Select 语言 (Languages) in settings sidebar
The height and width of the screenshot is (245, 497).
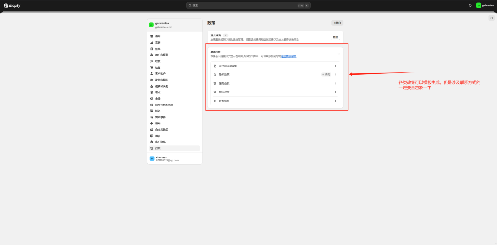158,136
